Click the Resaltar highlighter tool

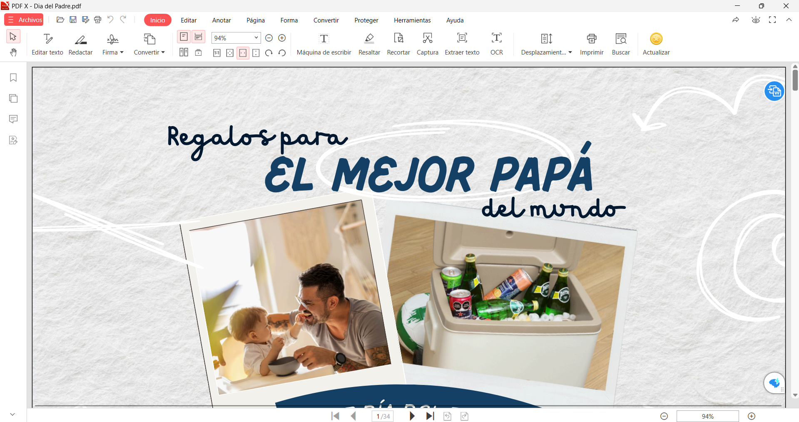click(x=369, y=44)
